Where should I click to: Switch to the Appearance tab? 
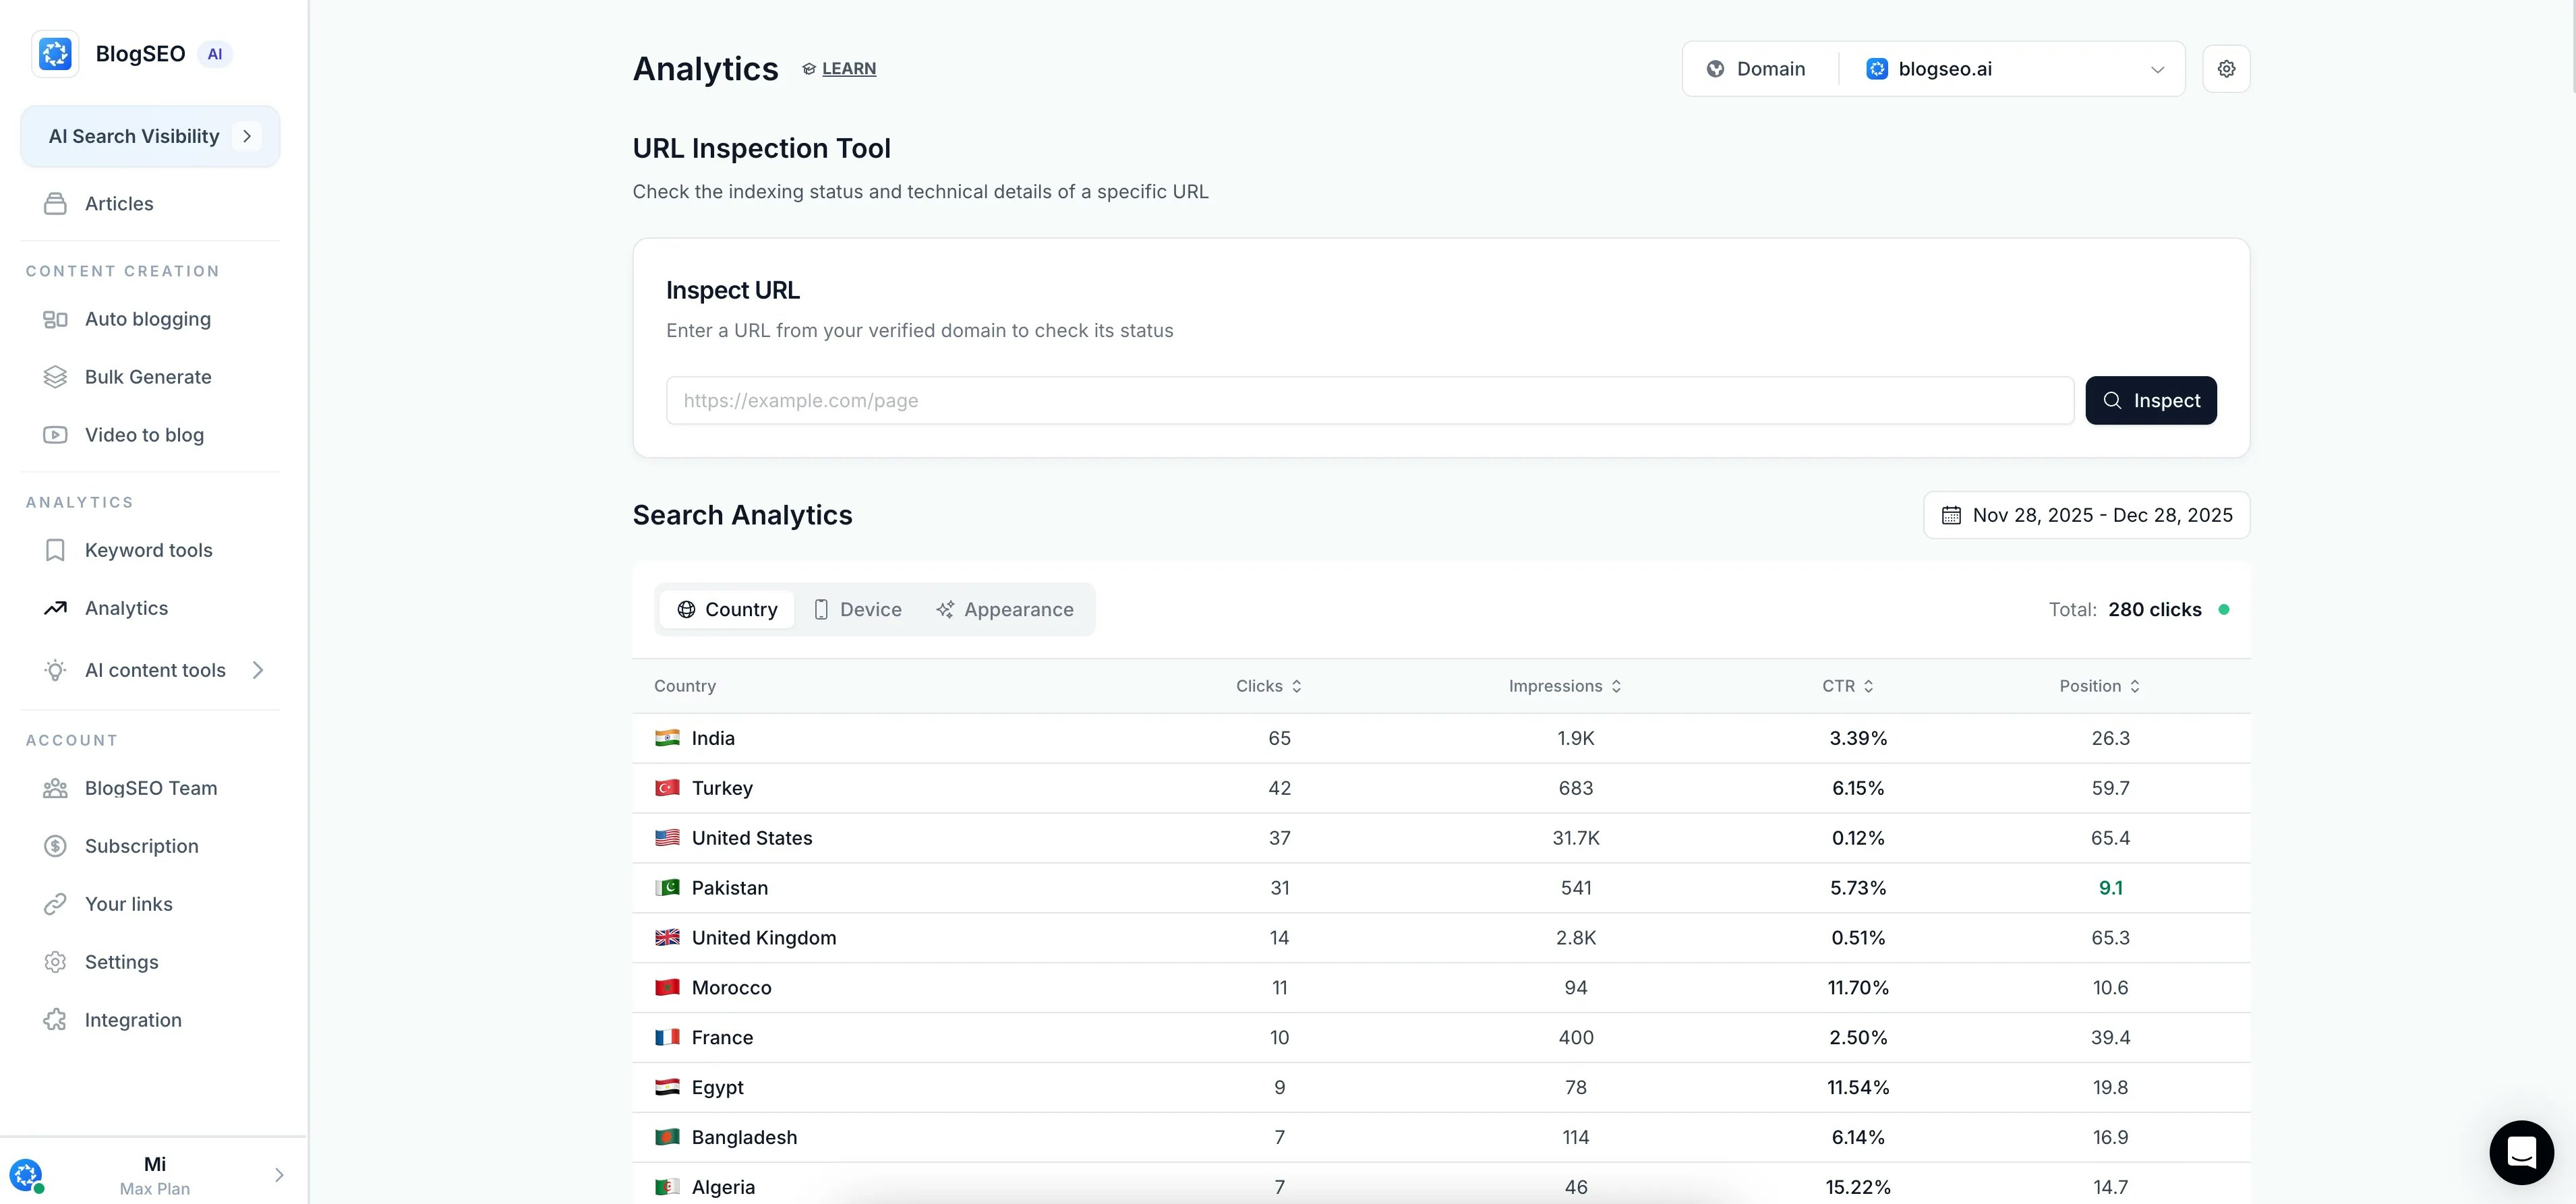pyautogui.click(x=1005, y=609)
